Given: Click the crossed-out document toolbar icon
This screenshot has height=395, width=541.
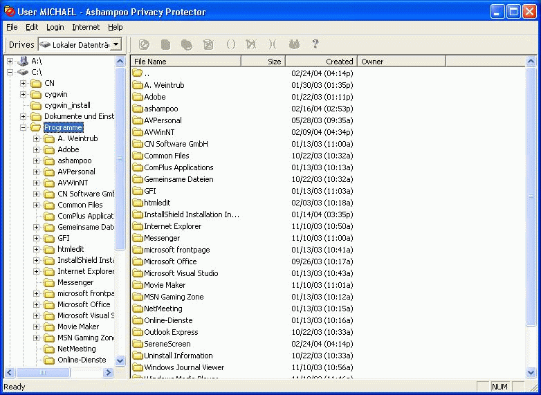Looking at the screenshot, I should (208, 44).
